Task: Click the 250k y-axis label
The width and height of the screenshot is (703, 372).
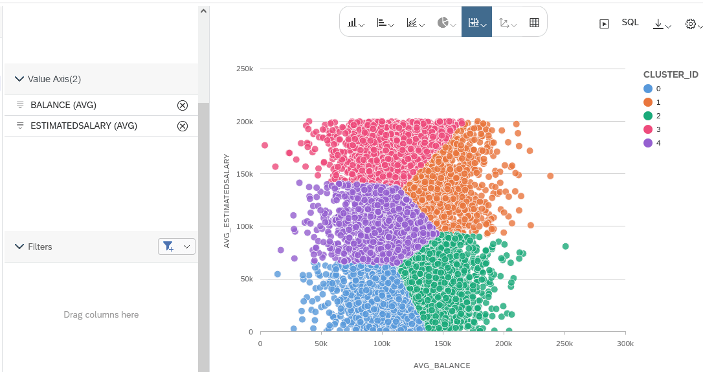Action: click(x=244, y=69)
